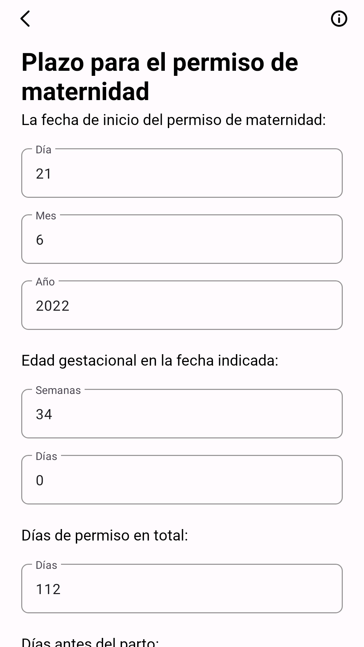Select the Mes input field
364x647 pixels.
click(182, 239)
